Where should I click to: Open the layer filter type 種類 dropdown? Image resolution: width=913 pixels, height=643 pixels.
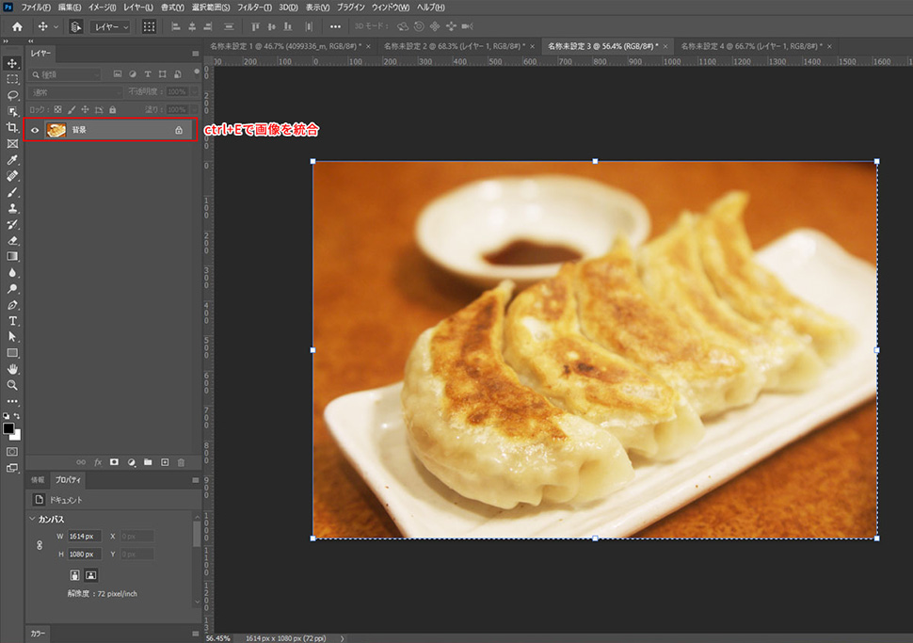[65, 74]
